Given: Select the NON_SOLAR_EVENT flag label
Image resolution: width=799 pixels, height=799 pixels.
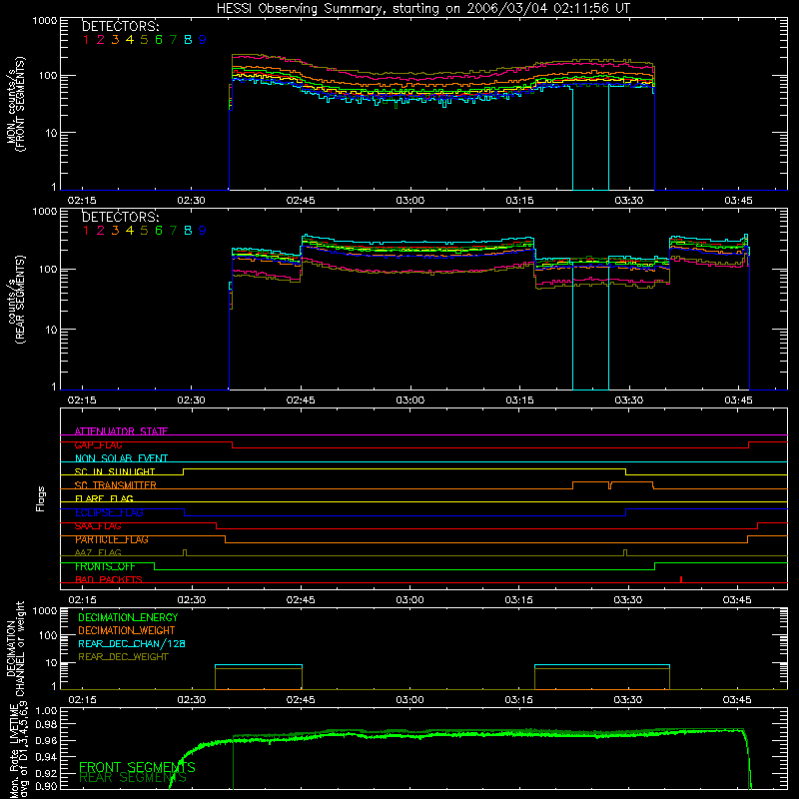Looking at the screenshot, I should pyautogui.click(x=121, y=458).
